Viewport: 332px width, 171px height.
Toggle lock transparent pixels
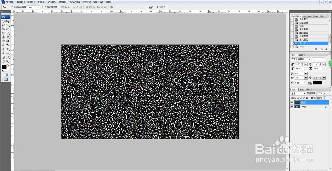click(x=298, y=98)
